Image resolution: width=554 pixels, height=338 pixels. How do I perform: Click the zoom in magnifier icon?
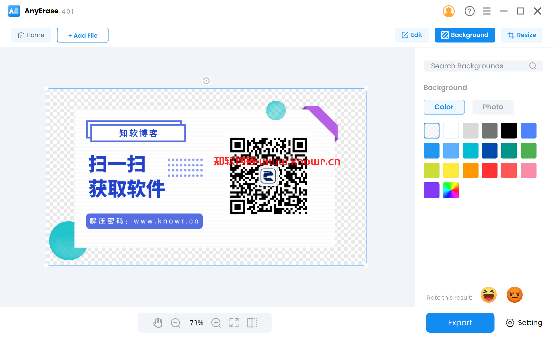[x=216, y=323]
